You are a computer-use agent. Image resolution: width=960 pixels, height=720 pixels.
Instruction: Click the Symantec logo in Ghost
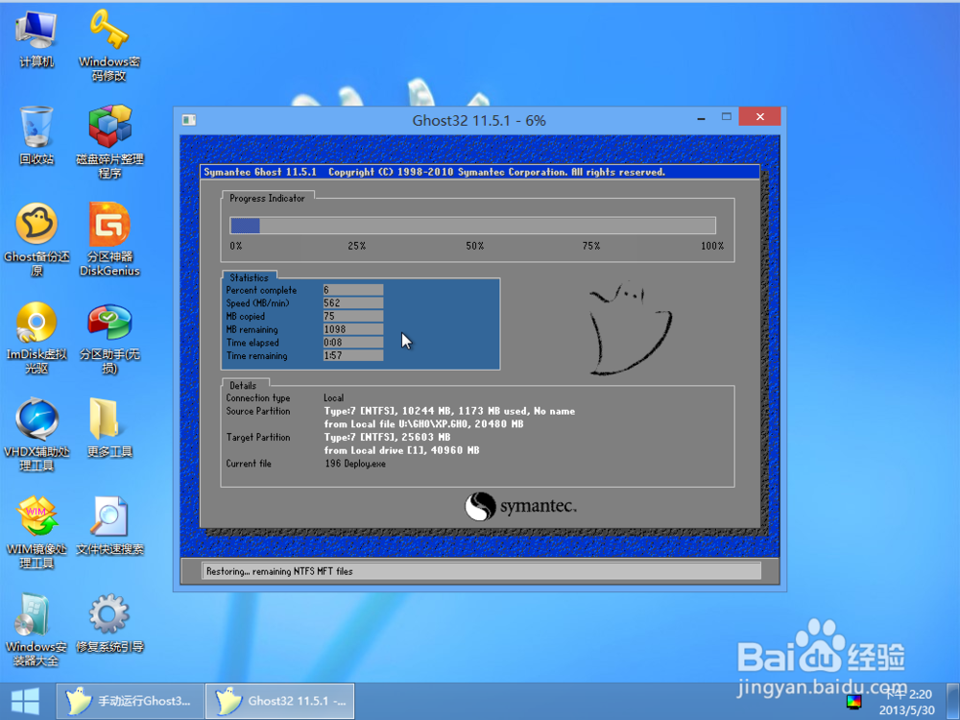pos(520,506)
